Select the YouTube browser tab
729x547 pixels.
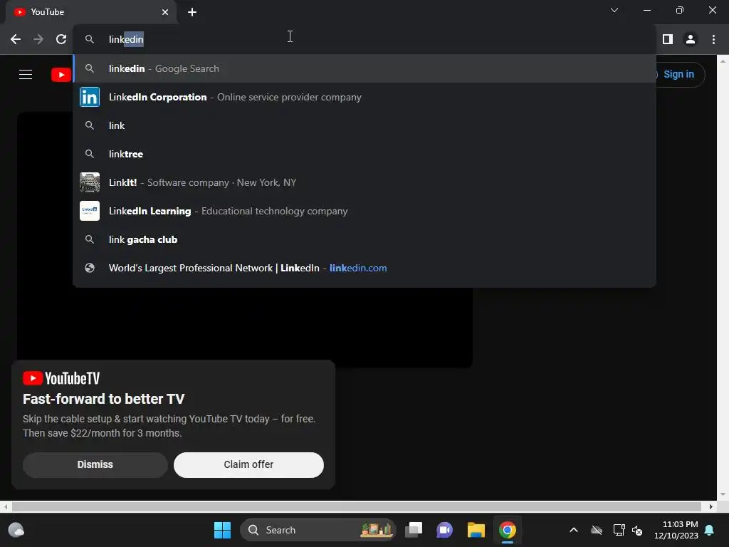point(91,12)
